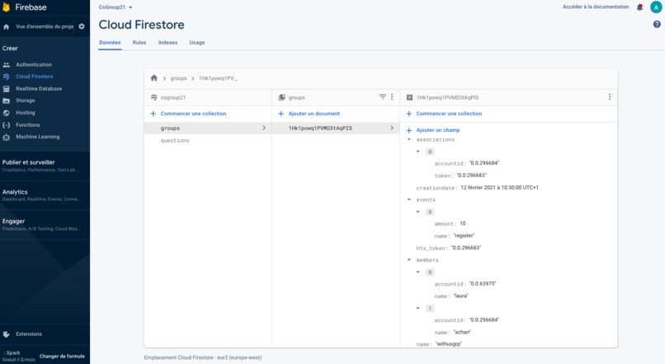Image resolution: width=665 pixels, height=364 pixels.
Task: Expand the groups collection chevron
Action: tap(264, 128)
